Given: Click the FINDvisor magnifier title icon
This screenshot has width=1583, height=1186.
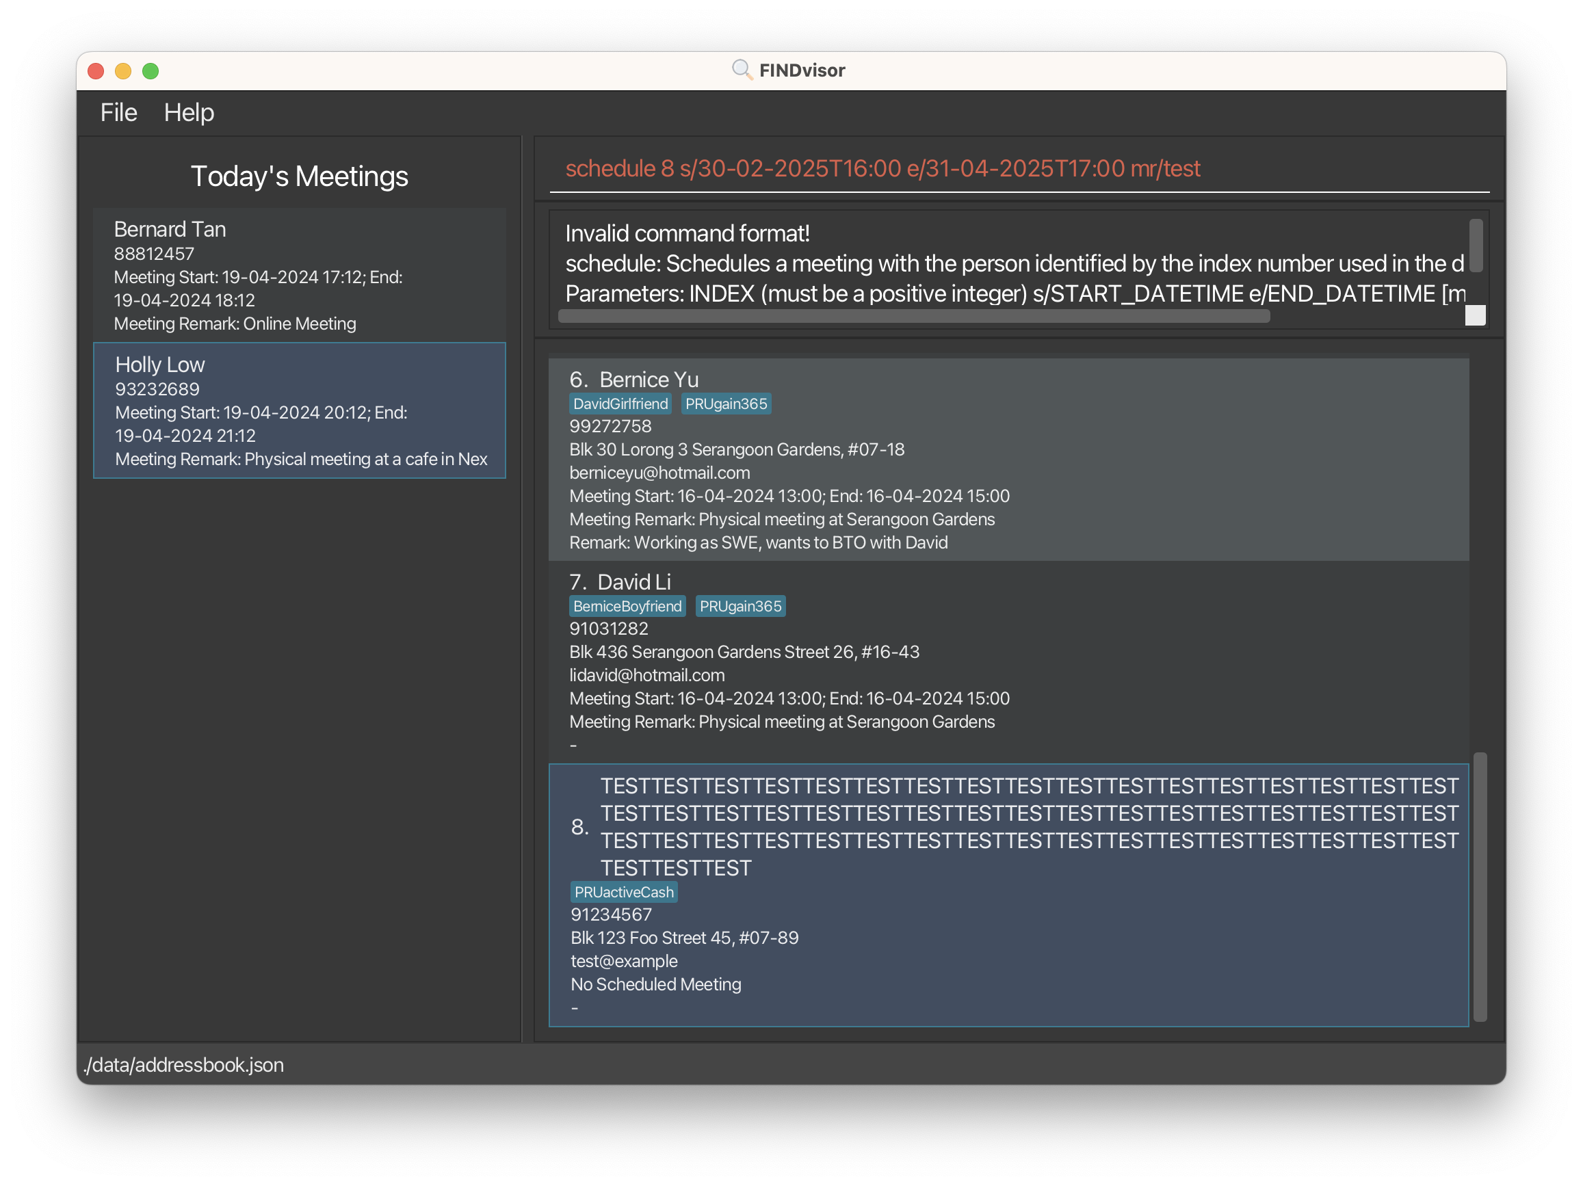Looking at the screenshot, I should point(742,70).
